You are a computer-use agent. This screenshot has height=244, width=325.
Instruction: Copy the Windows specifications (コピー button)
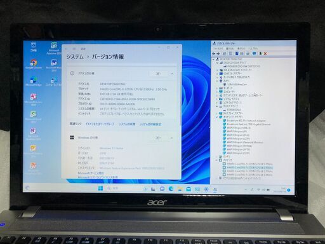(158, 138)
